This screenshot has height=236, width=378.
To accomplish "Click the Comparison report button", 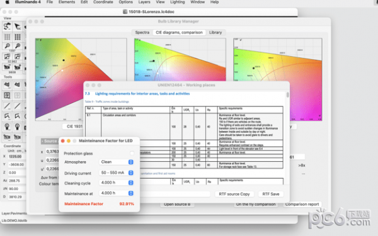I will point(302,204).
